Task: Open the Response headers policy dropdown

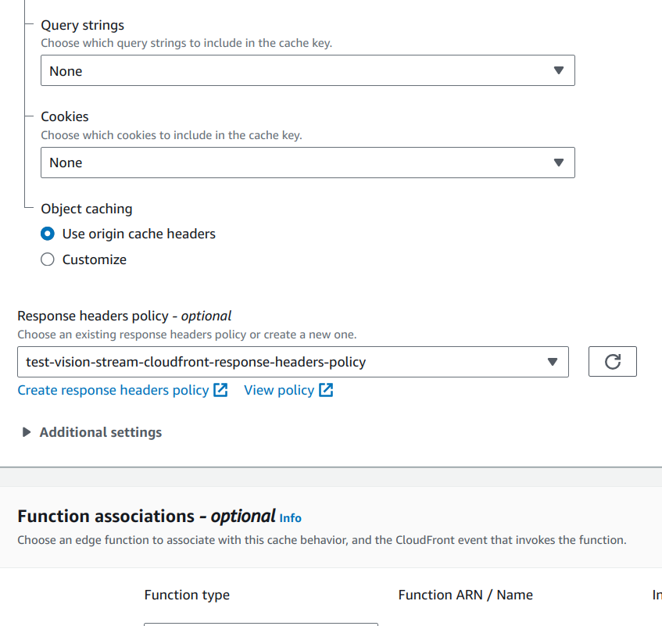Action: point(293,362)
